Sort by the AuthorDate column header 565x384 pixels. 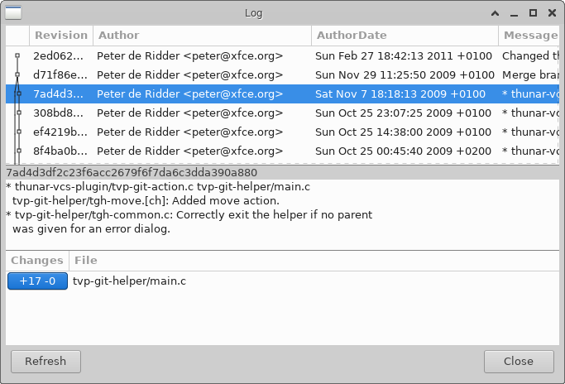(x=404, y=36)
